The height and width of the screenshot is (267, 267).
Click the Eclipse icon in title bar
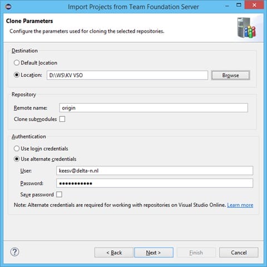pyautogui.click(x=8, y=7)
